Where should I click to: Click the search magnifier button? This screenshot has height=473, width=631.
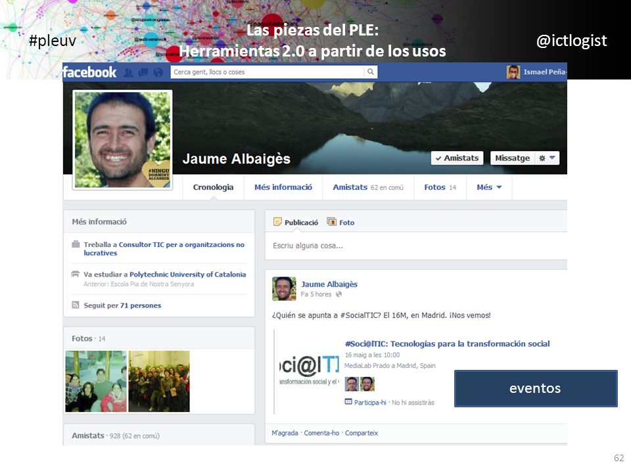coord(371,72)
